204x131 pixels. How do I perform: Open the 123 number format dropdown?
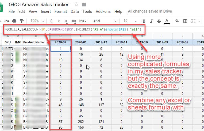(82, 21)
